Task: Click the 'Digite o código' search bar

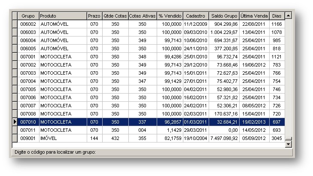Action: pos(152,152)
